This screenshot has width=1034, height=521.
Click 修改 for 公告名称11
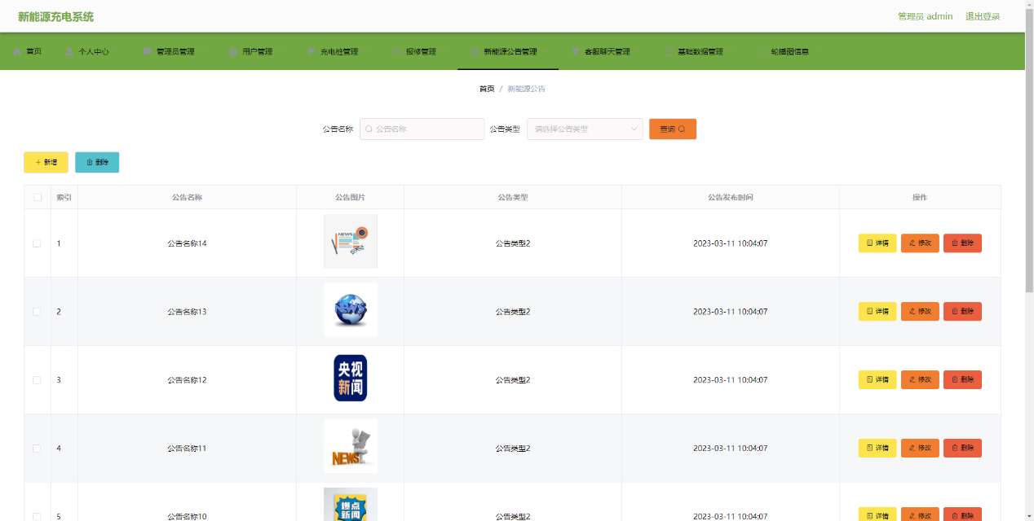[920, 449]
